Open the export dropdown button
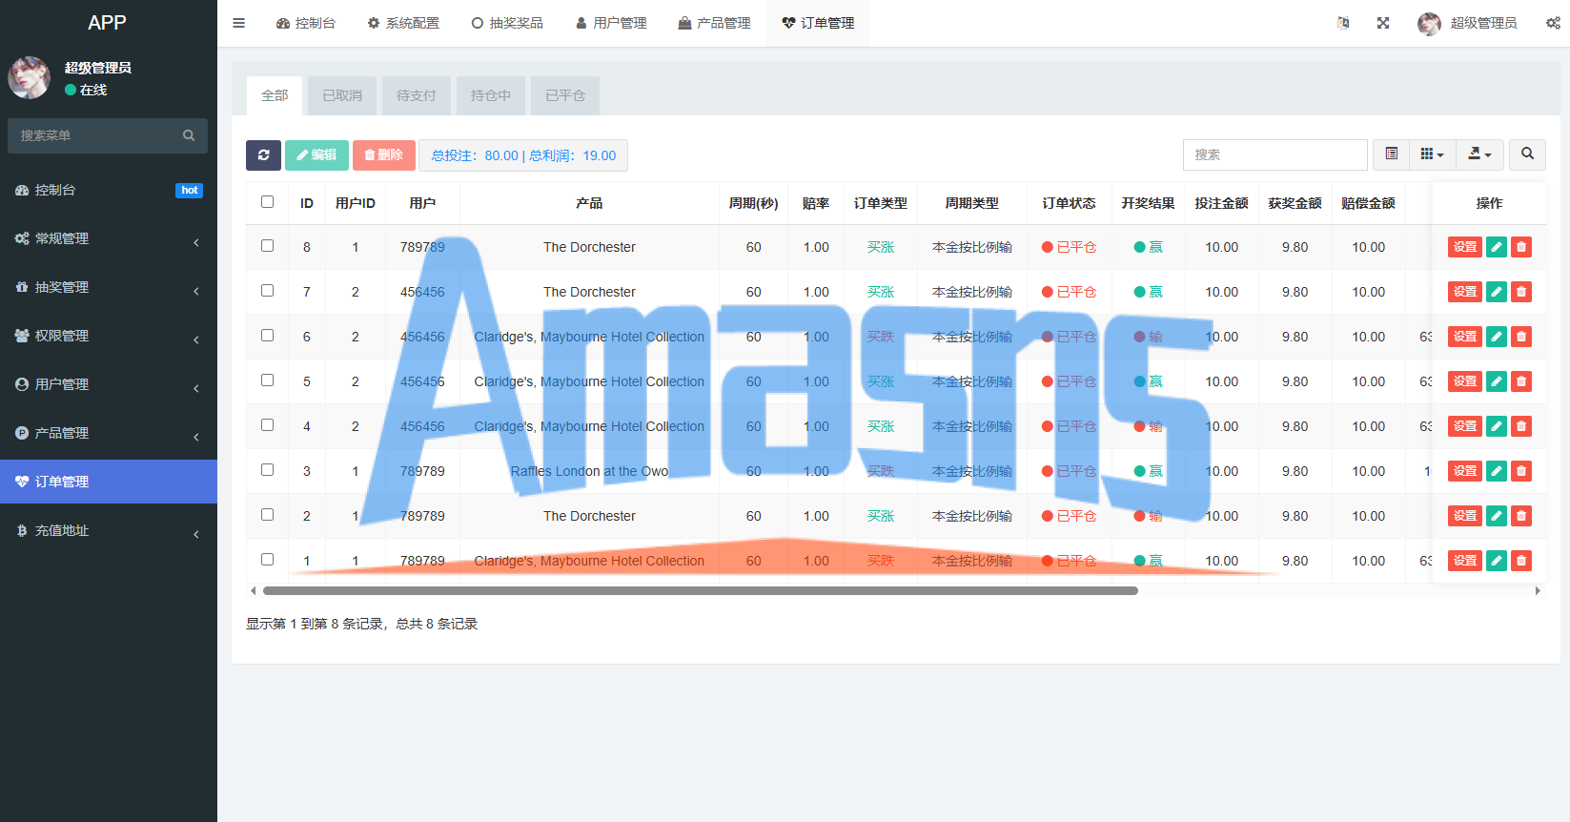The height and width of the screenshot is (822, 1570). point(1479,154)
